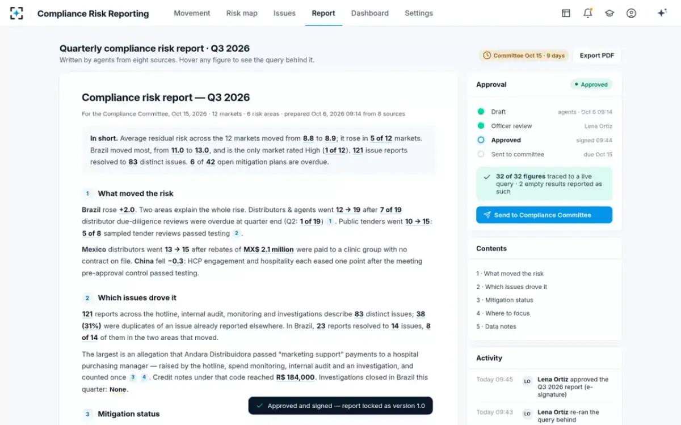Click the figure 11.0 for Brazil

pos(178,151)
